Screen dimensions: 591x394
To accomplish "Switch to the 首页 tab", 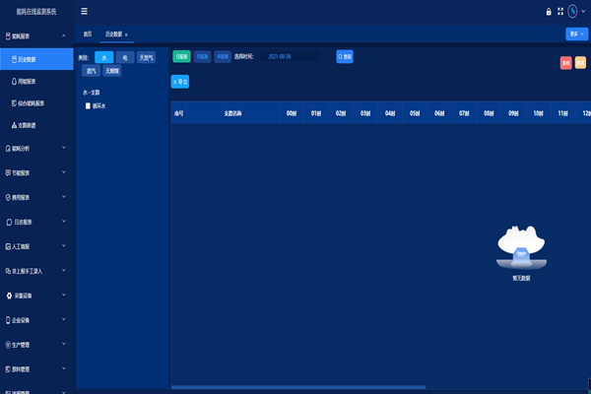I will [x=88, y=34].
